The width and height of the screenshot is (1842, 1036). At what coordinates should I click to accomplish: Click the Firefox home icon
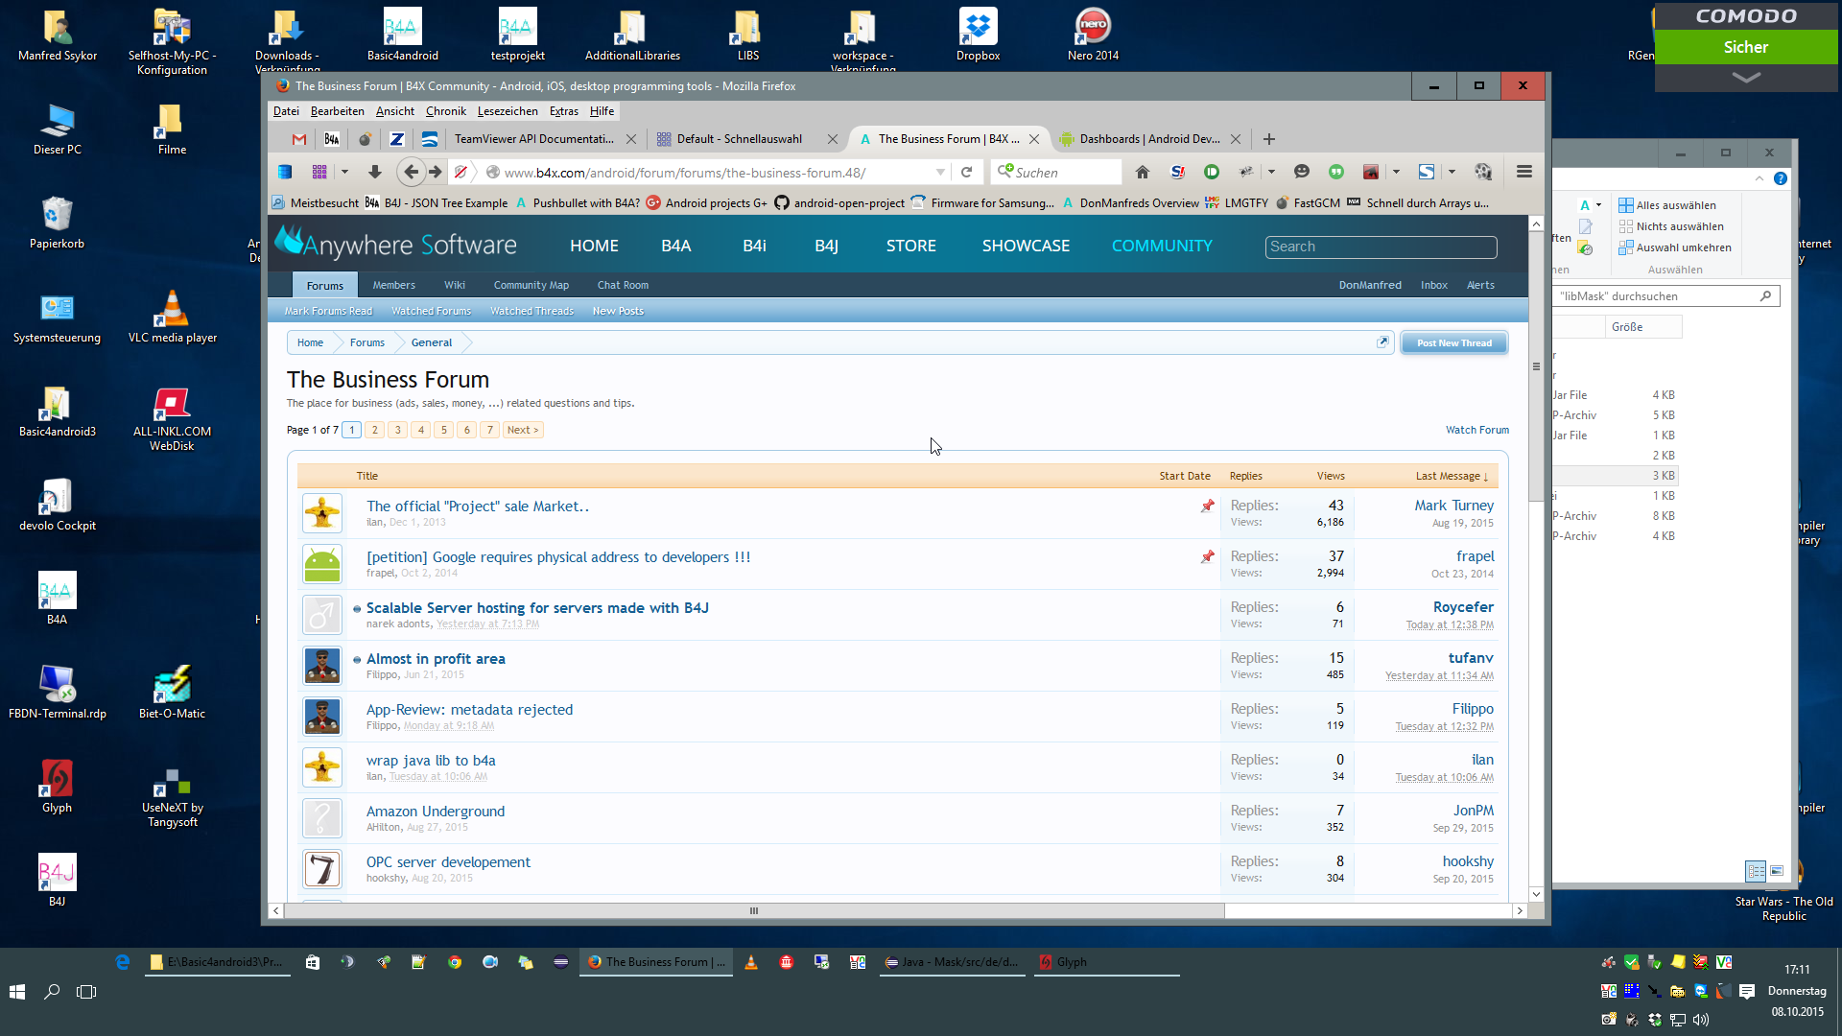(1142, 173)
